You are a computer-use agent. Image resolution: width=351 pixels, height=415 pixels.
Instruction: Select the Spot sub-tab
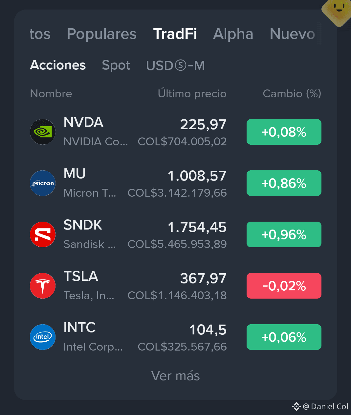pyautogui.click(x=116, y=65)
